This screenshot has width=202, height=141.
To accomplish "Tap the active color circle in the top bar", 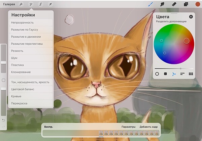I will pos(198,4).
